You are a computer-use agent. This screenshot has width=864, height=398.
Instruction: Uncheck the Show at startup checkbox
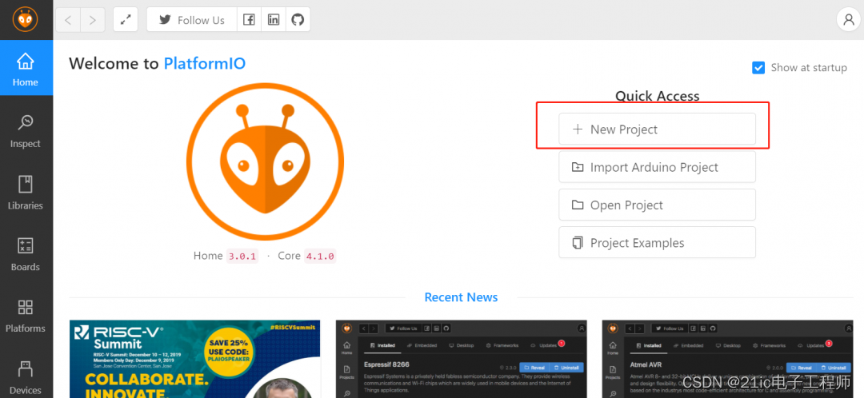758,68
